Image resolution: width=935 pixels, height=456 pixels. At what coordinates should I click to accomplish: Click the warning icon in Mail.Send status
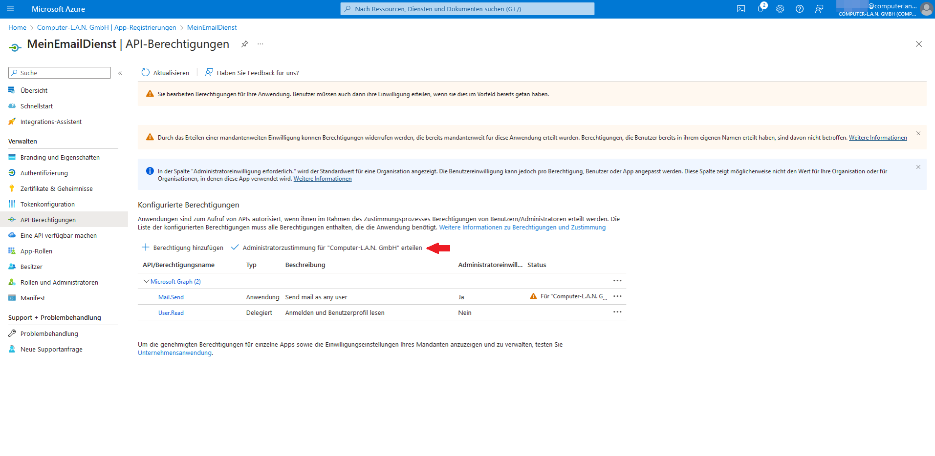(x=533, y=296)
